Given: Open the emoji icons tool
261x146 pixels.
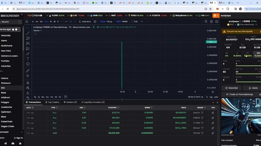Looking at the screenshot, I should pos(28,64).
